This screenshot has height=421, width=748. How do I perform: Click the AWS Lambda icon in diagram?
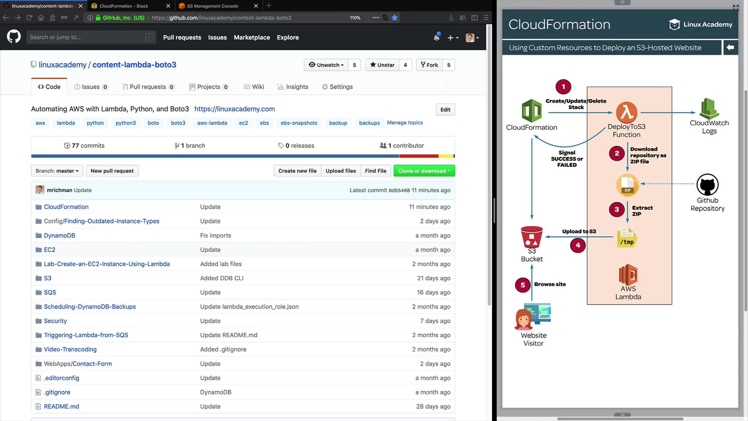point(628,274)
